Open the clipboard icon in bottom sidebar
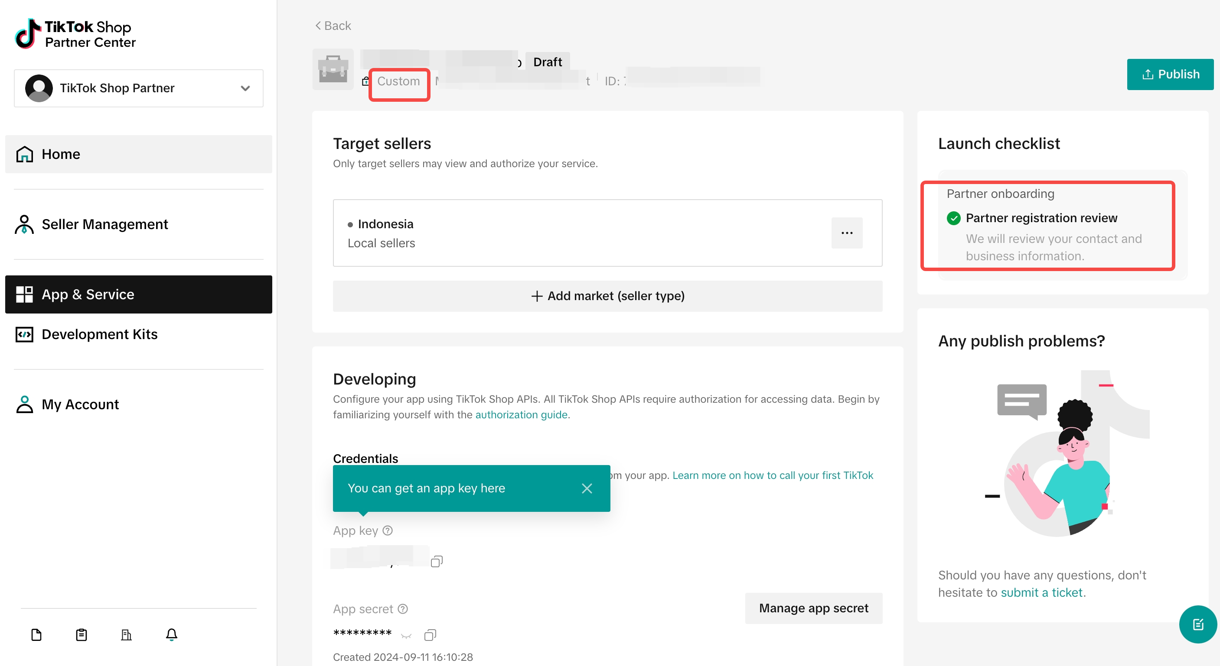This screenshot has width=1220, height=666. pos(82,634)
